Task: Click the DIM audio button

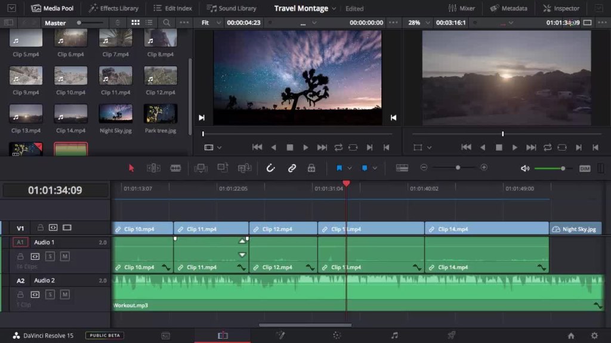Action: point(584,169)
